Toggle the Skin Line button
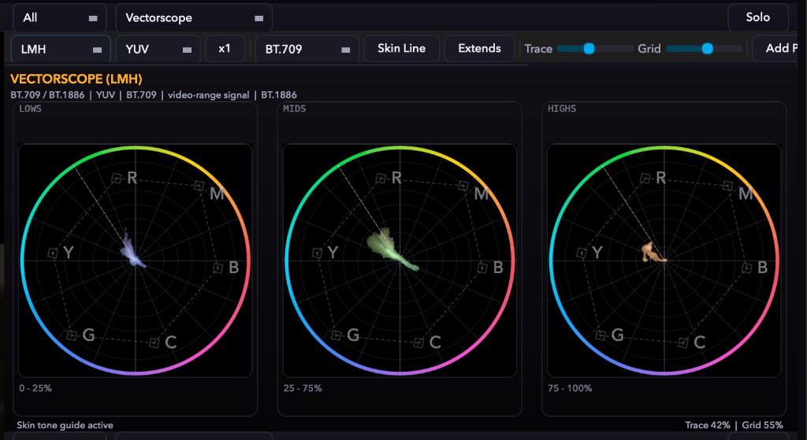807x440 pixels. click(x=401, y=48)
